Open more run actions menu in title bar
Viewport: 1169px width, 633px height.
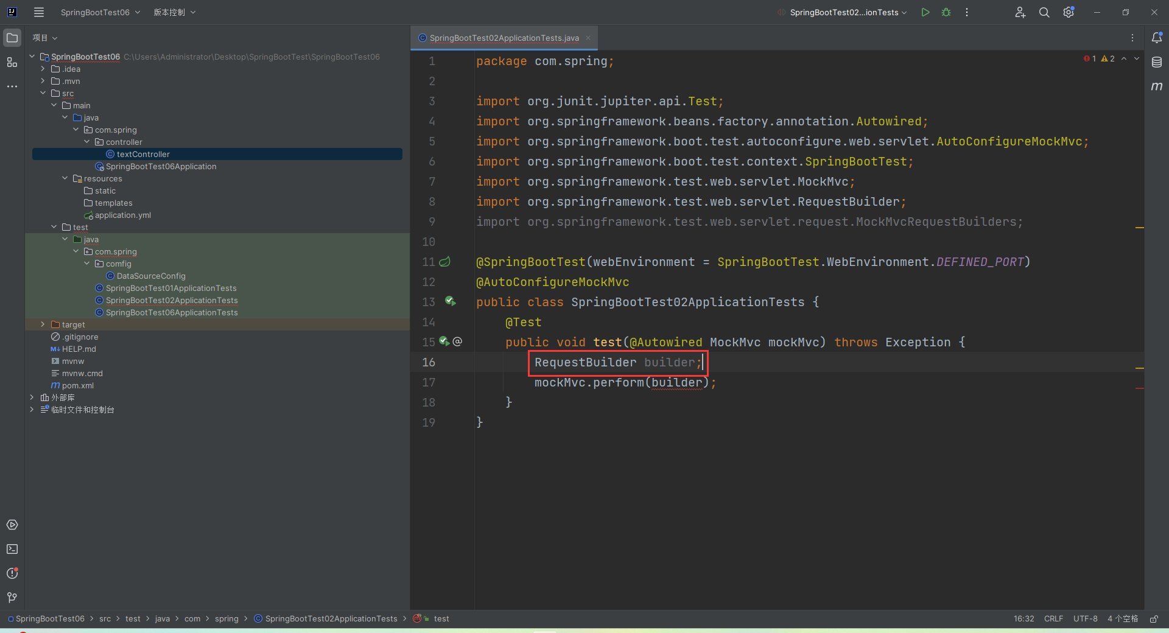967,12
